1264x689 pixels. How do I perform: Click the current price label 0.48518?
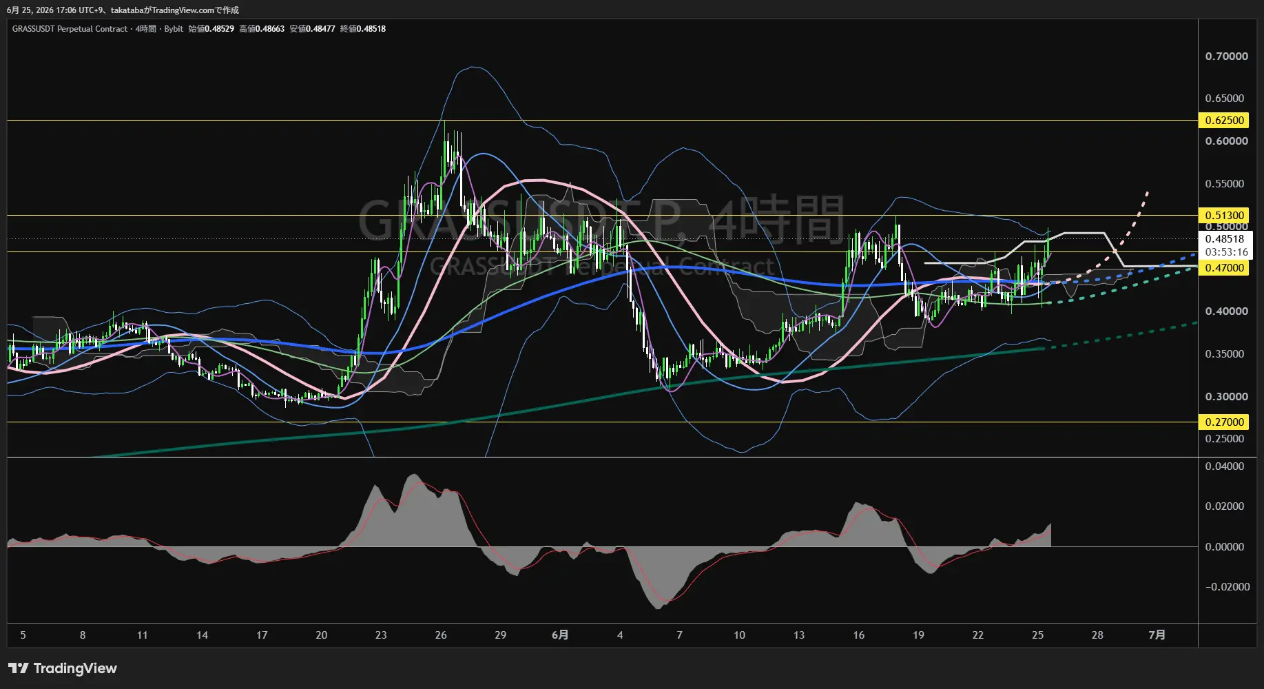pos(1225,239)
